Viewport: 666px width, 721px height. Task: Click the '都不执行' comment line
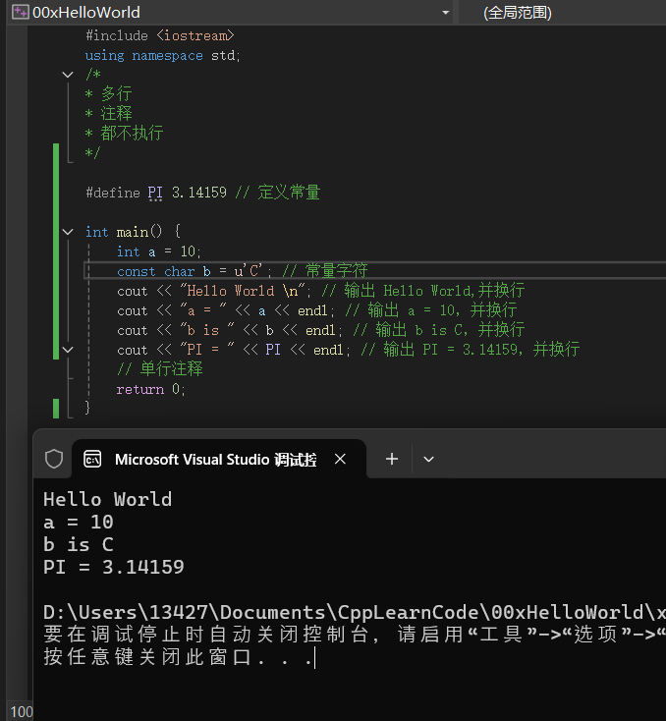point(124,133)
